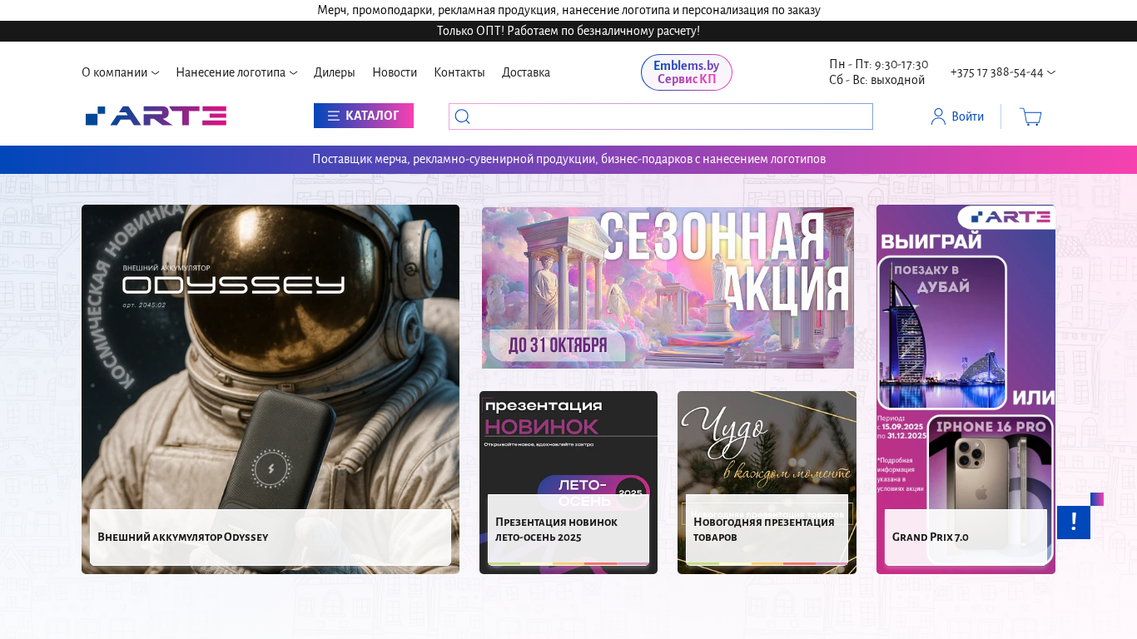Open the Внешний аккумулятор Odyssey banner
Screen dimensions: 1137x639
(x=271, y=389)
